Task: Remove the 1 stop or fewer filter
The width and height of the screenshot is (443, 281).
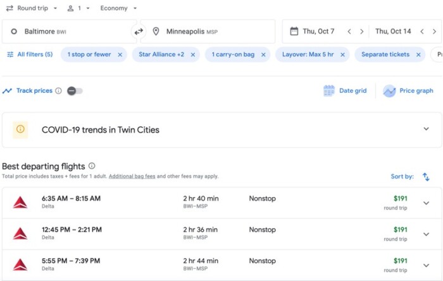Action: click(120, 55)
